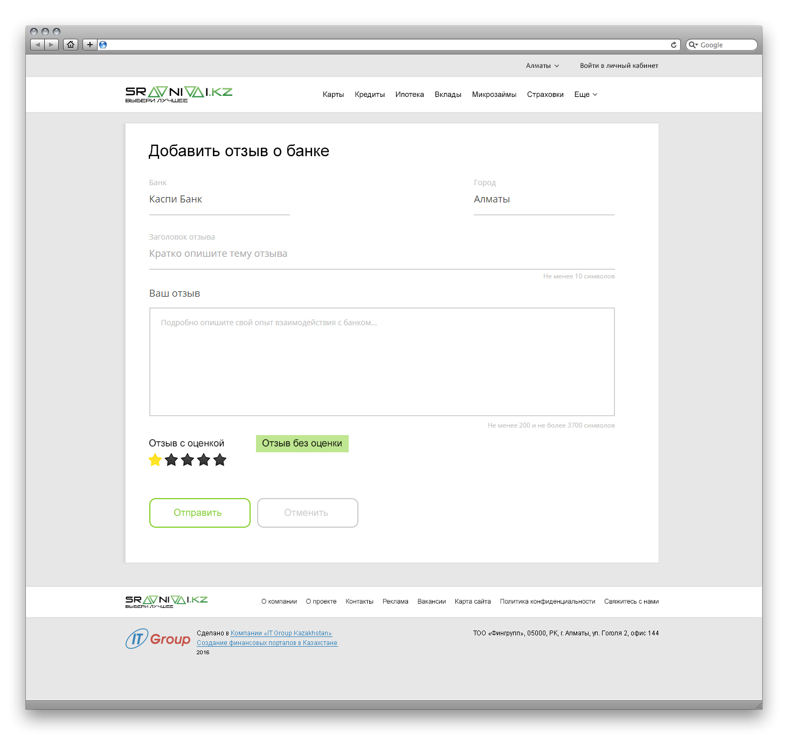Screen dimensions: 788x735
Task: Focus the Заголовок отзыва title input
Action: coord(382,254)
